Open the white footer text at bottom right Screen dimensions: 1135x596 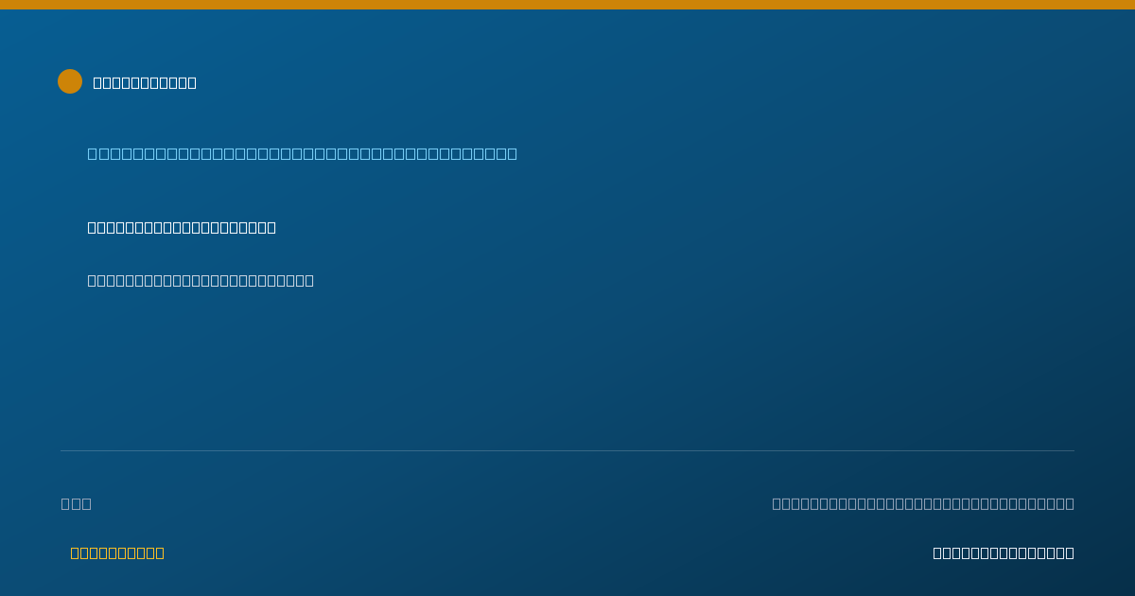point(1004,552)
